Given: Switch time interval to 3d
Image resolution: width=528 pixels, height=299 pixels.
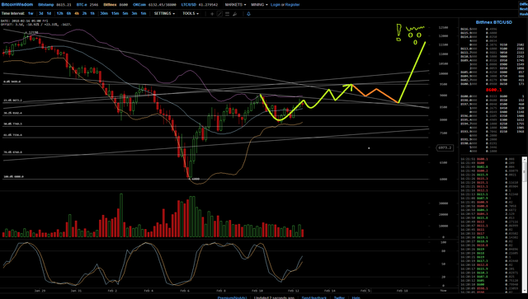Looking at the screenshot, I should pos(40,13).
